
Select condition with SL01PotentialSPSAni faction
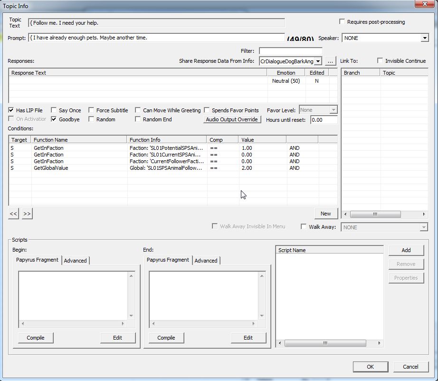172,148
